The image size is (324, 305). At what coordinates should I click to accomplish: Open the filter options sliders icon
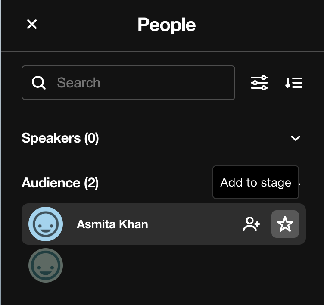coord(259,83)
